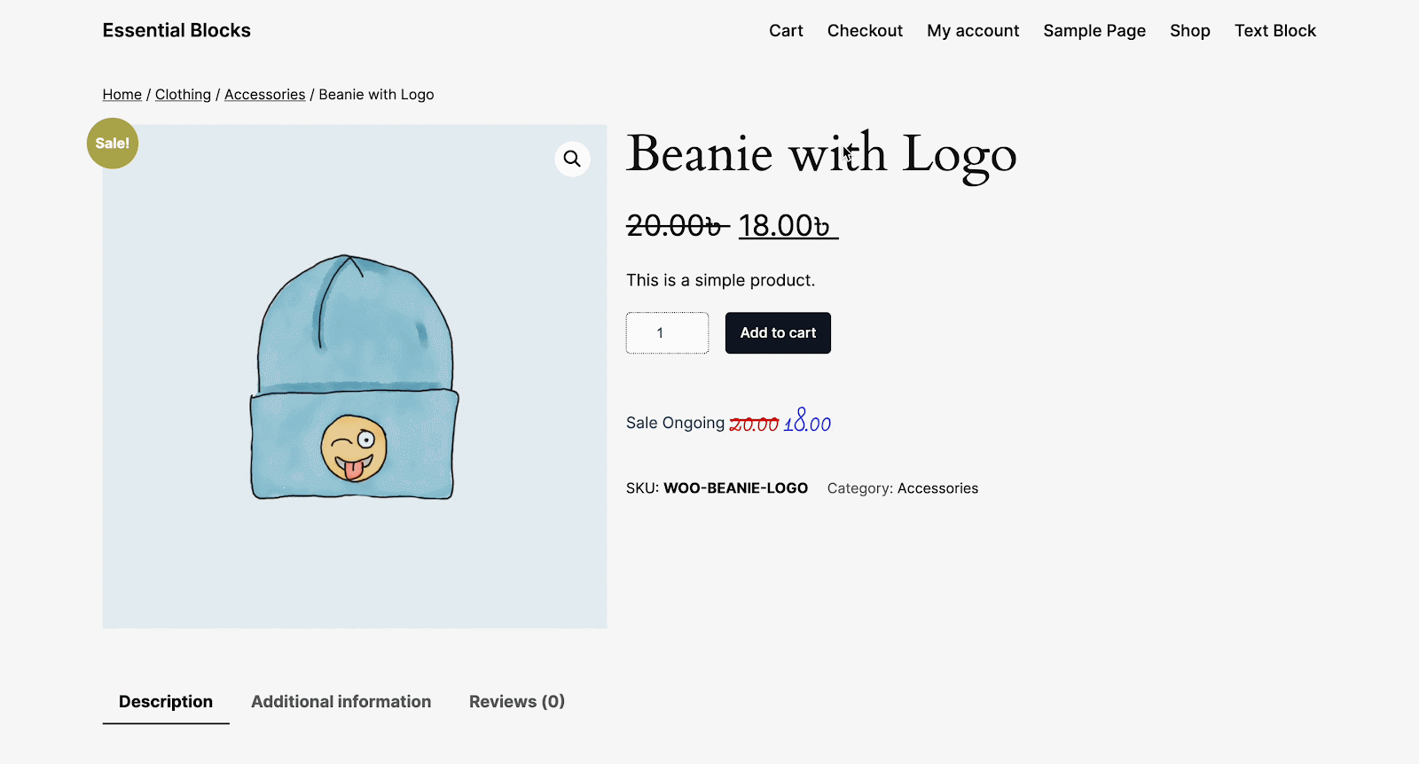This screenshot has width=1419, height=764.
Task: Select the Description tab
Action: click(166, 701)
